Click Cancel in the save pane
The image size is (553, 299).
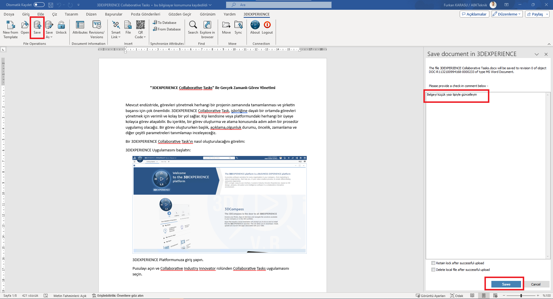536,284
